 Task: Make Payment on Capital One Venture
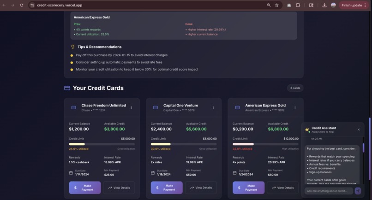[167, 188]
